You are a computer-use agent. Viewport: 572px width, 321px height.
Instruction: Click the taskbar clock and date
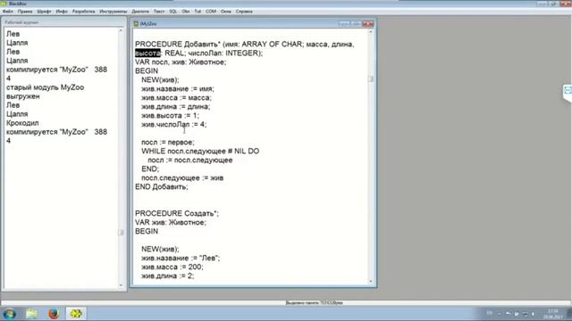[x=553, y=314]
